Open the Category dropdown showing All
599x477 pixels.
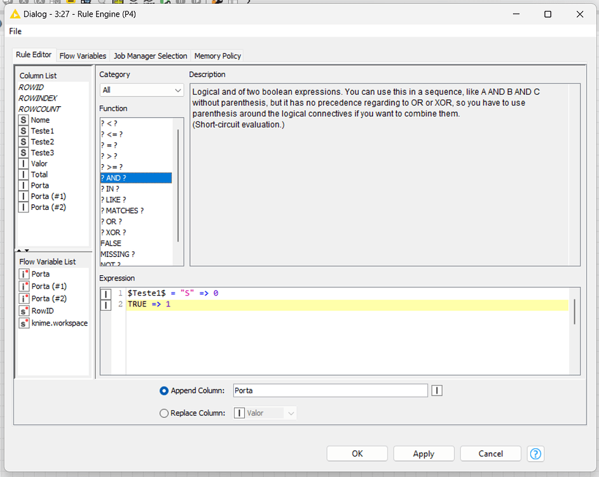point(141,90)
